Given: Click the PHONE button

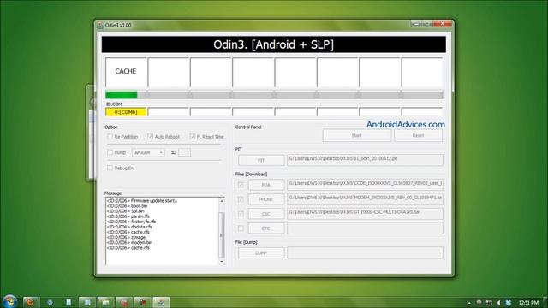Looking at the screenshot, I should (266, 199).
